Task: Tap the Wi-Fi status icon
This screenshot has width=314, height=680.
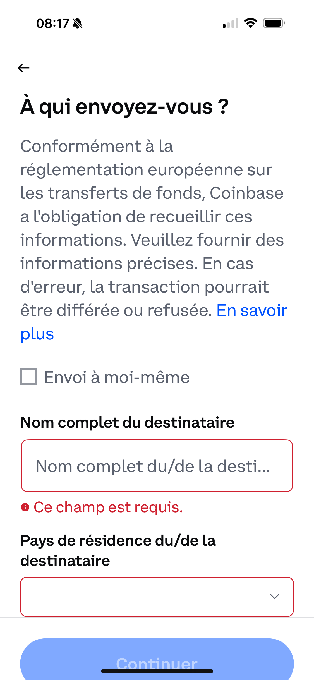Action: 251,23
